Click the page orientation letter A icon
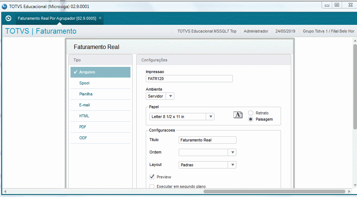The image size is (357, 197). click(238, 115)
